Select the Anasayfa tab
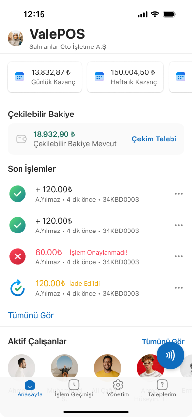Image resolution: width=192 pixels, height=417 pixels. 30,389
